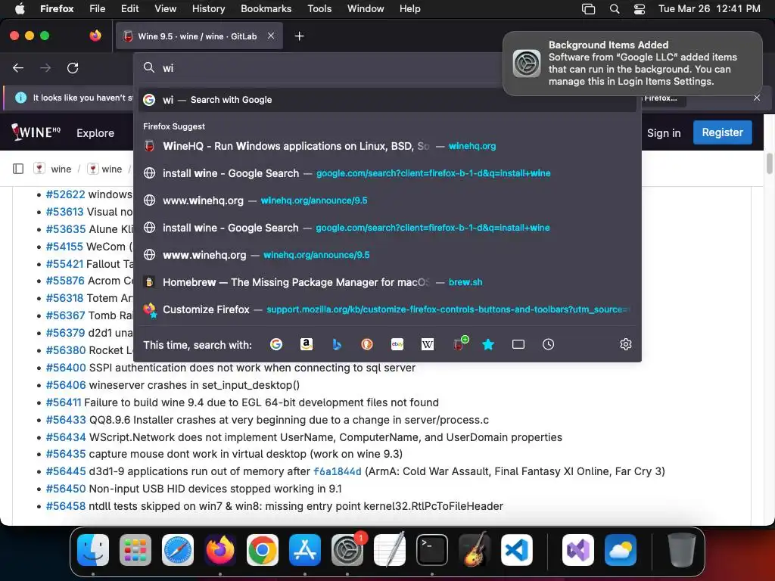Screen dimensions: 775x581
Task: Open the History menu
Action: click(208, 9)
